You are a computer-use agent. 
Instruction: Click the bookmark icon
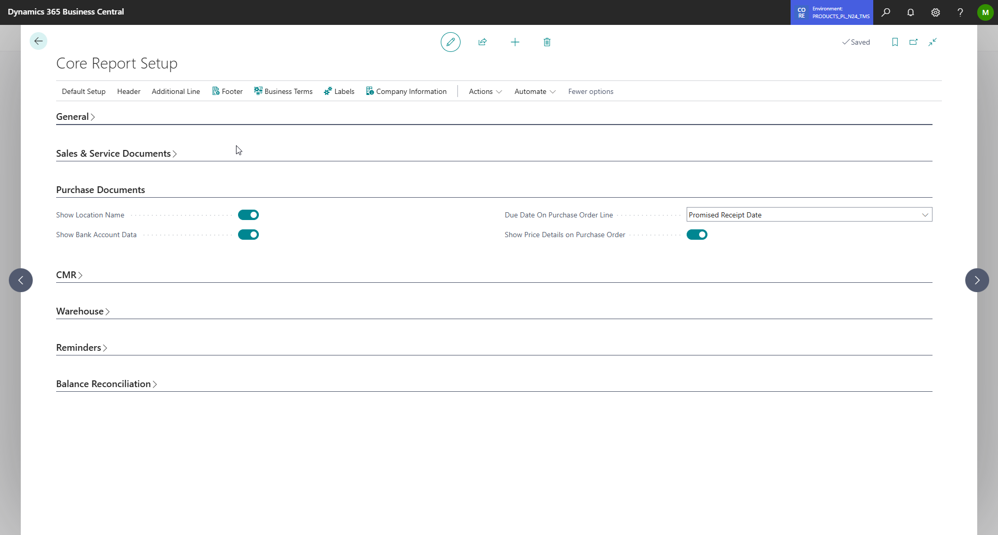[x=895, y=42]
